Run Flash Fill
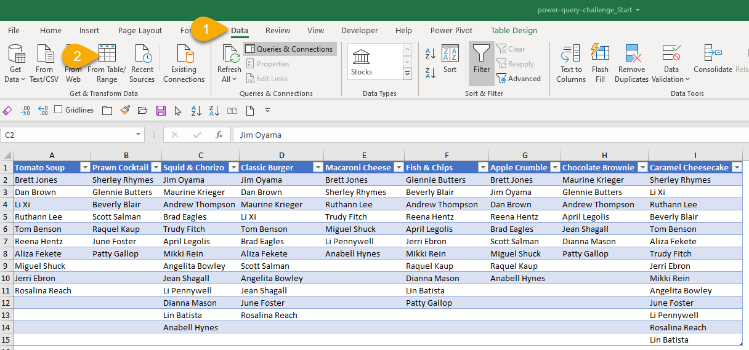 click(600, 55)
